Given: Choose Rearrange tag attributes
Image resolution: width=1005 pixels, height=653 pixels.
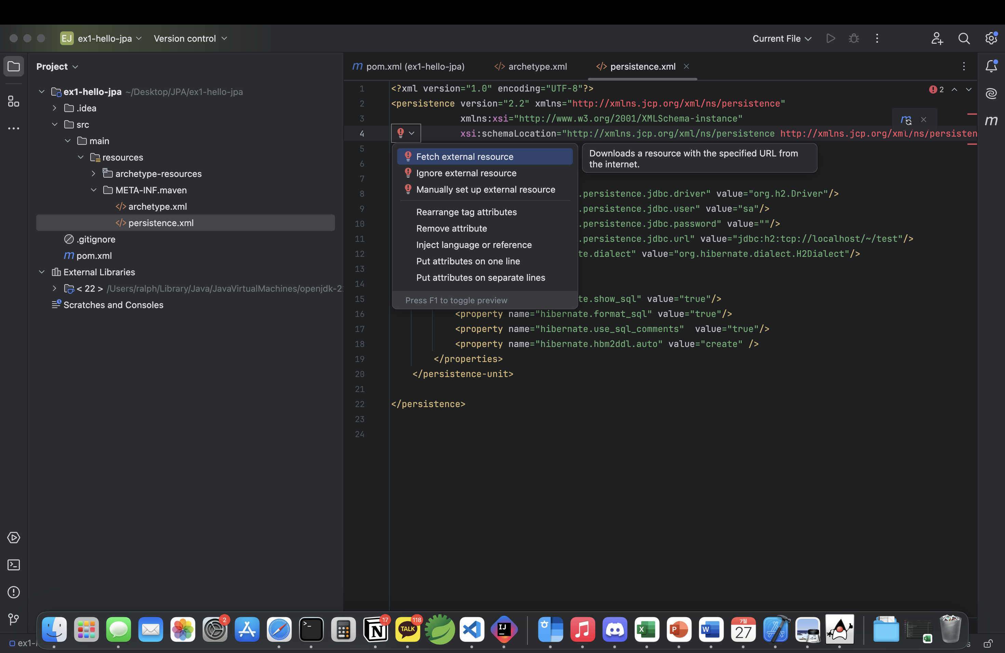Looking at the screenshot, I should [485, 212].
